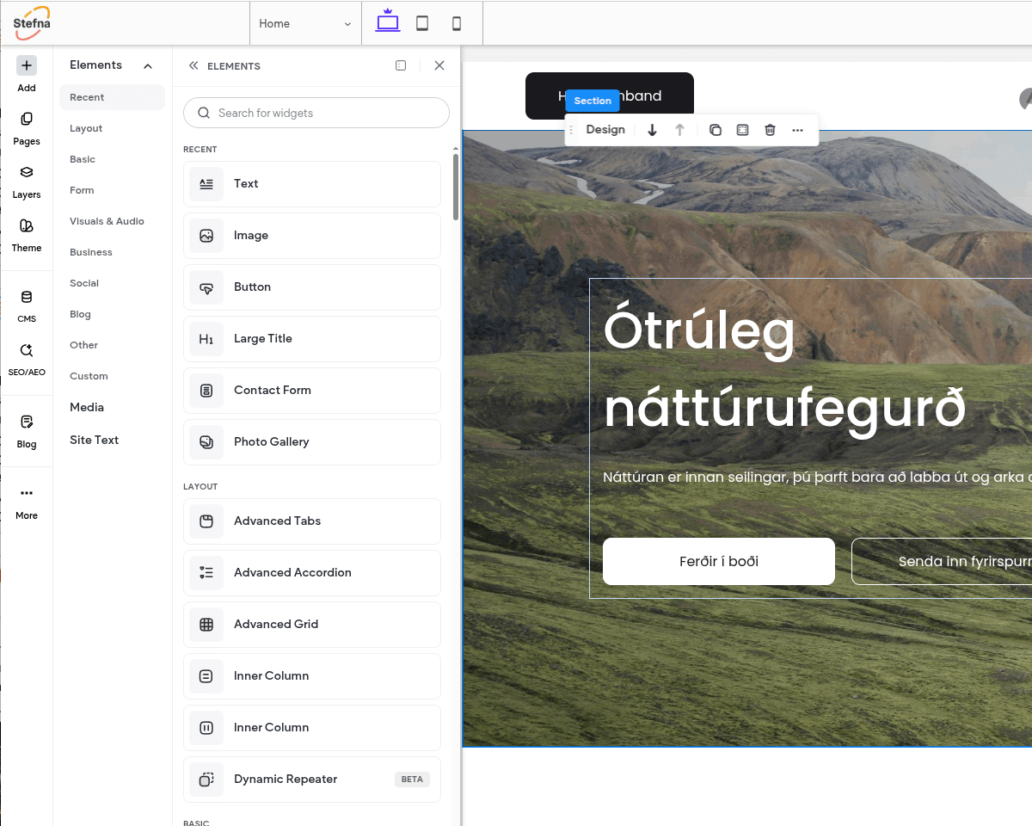
Task: Select the Layout category
Action: [86, 128]
